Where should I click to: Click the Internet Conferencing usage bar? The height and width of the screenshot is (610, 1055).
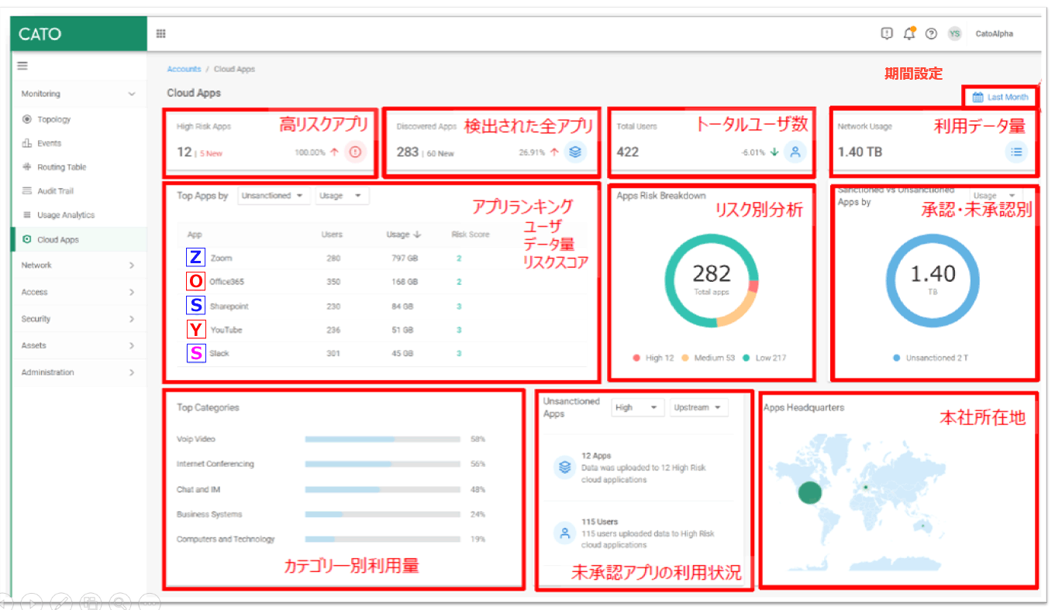pyautogui.click(x=382, y=464)
